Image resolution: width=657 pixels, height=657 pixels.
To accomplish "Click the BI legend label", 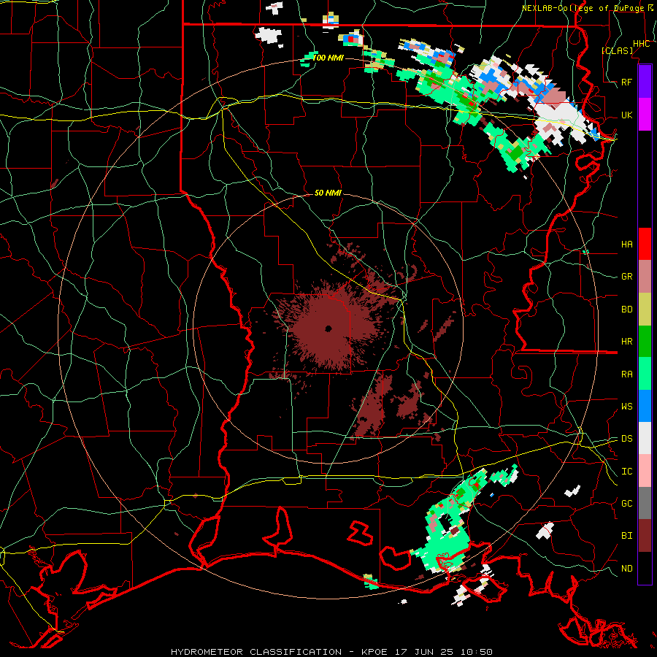I will click(x=627, y=536).
